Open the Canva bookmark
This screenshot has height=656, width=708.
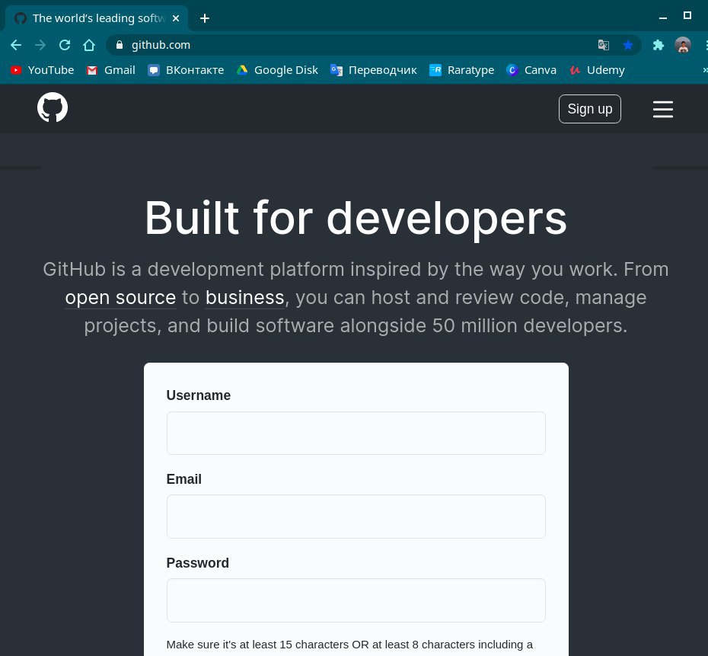531,70
